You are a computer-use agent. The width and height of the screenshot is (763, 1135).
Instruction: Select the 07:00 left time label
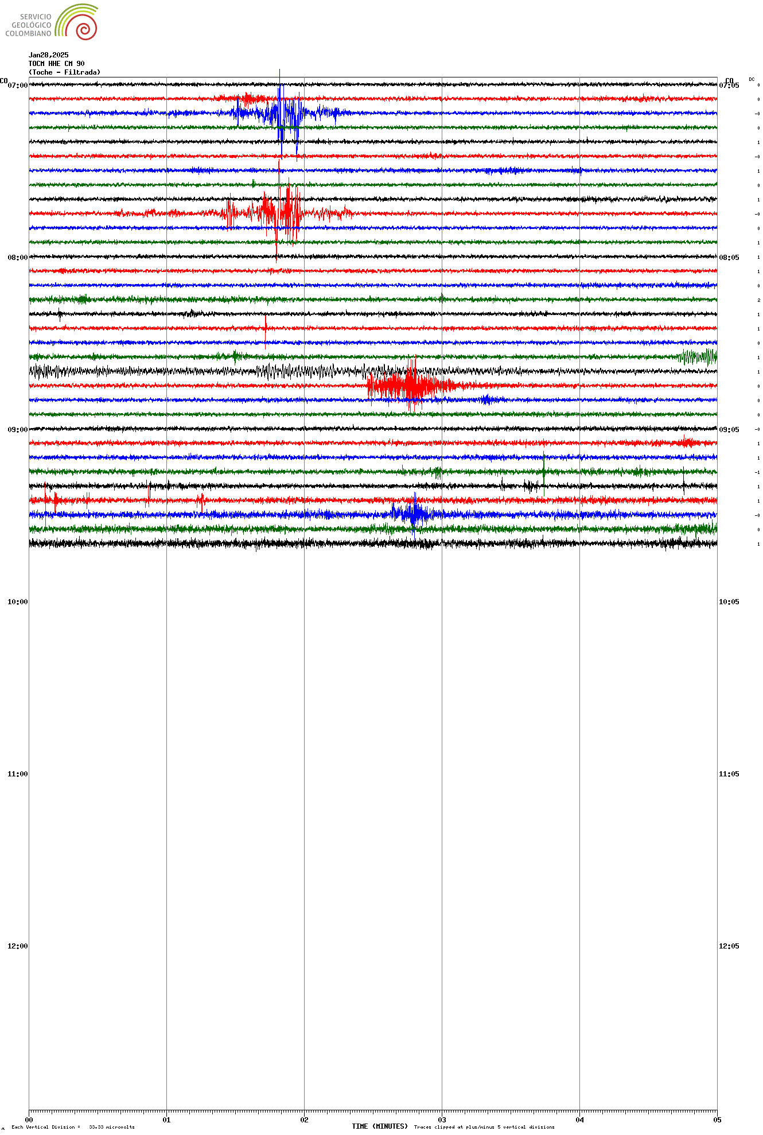point(17,85)
